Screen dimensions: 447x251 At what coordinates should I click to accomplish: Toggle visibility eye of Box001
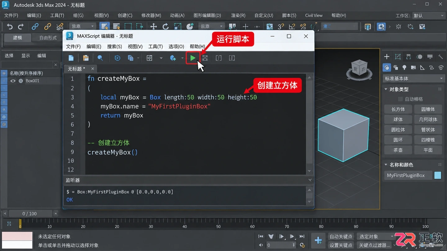click(x=13, y=81)
